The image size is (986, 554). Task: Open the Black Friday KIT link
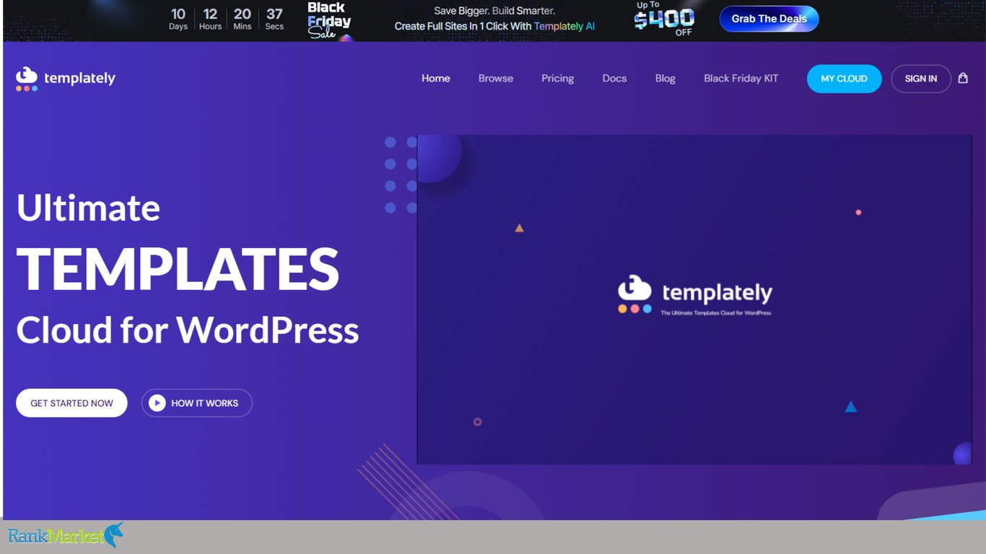click(x=741, y=79)
